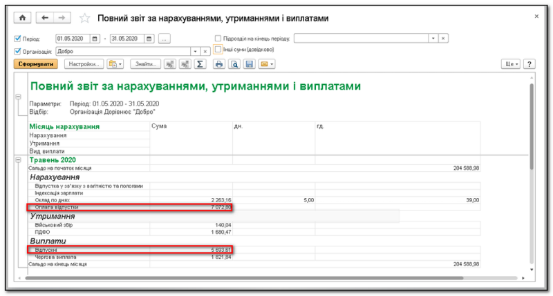Select the Оплата відпустки row label
The height and width of the screenshot is (296, 553).
point(57,207)
